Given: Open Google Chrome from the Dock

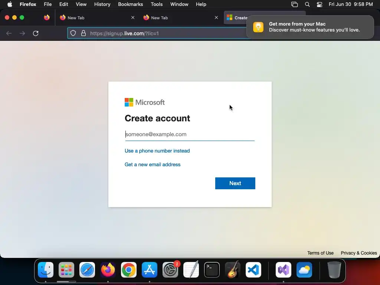Looking at the screenshot, I should (129, 270).
